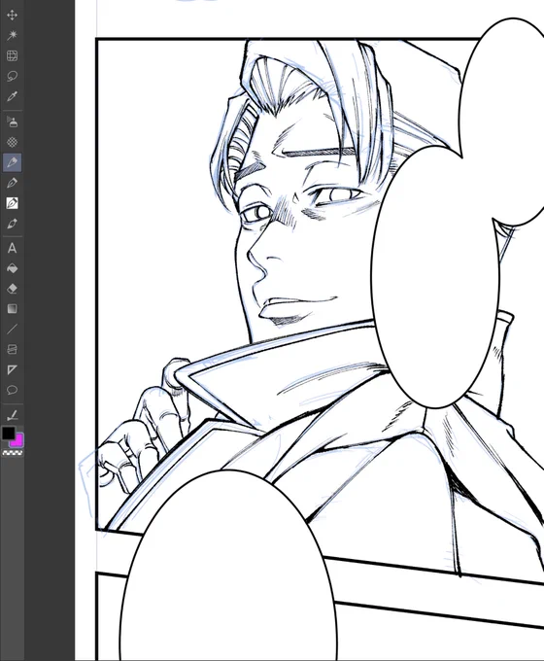Select the dotted diamond pattern tool
The width and height of the screenshot is (544, 661).
coord(12,142)
